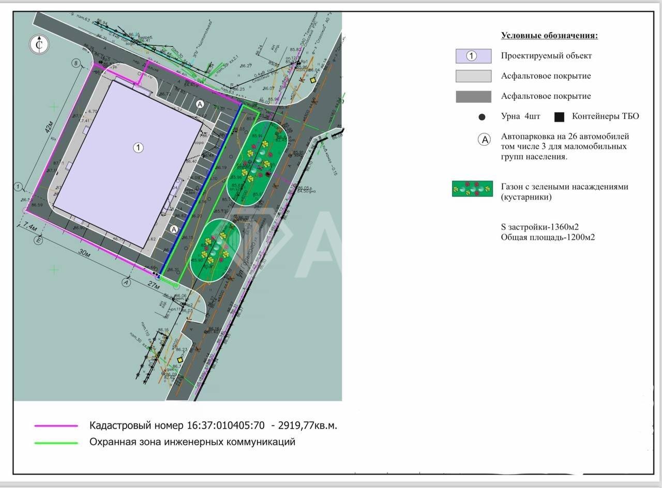Select the upper green lawn oval on map
This screenshot has width=662, height=488.
point(259,161)
